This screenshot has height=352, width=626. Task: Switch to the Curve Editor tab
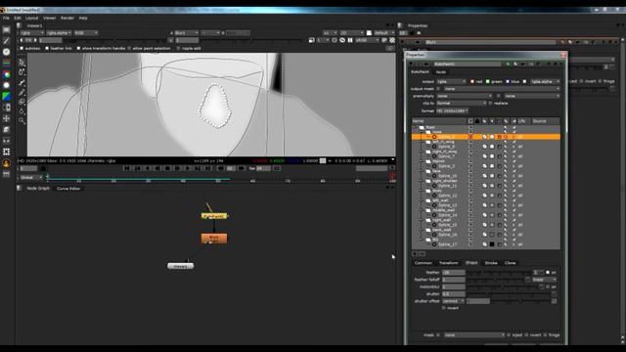68,189
